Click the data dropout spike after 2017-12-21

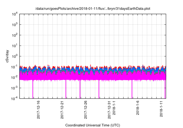tap(66, 89)
